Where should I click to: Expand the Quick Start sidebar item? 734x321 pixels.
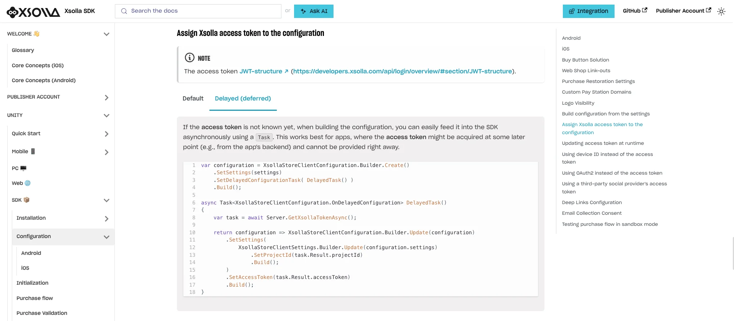tap(106, 134)
